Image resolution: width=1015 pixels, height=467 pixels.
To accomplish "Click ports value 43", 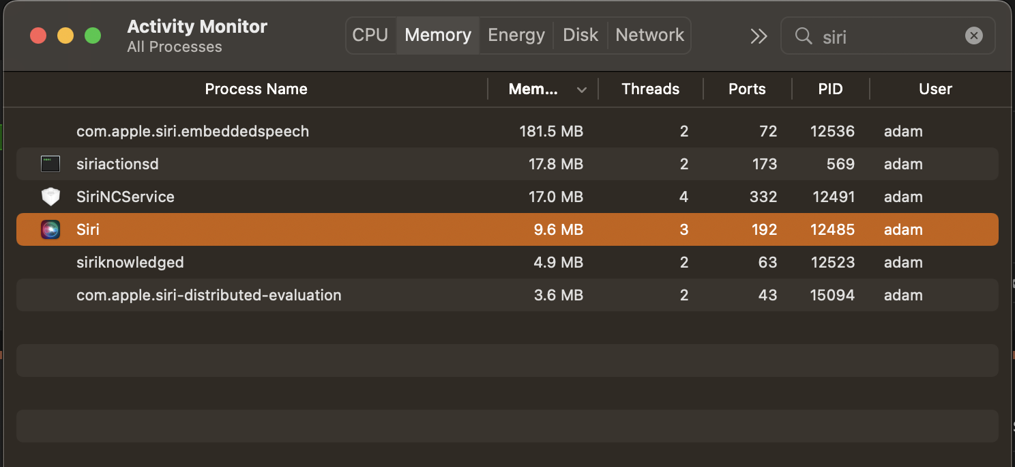I will coord(768,295).
